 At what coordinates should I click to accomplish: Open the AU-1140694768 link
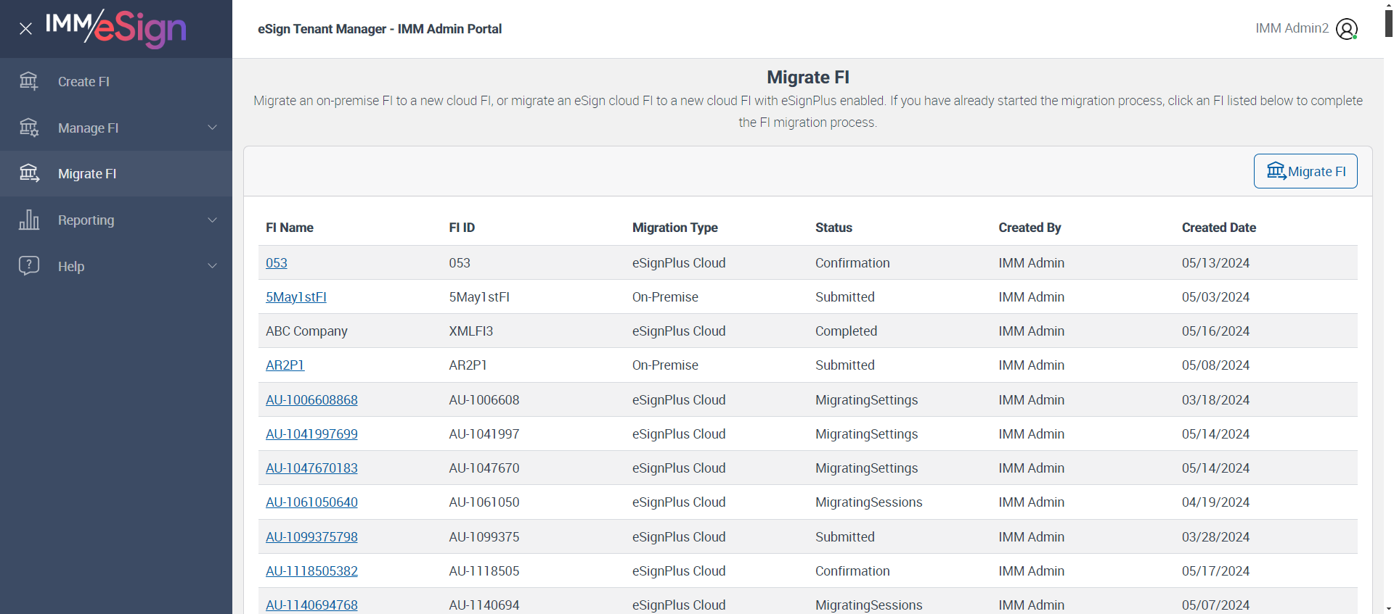311,605
